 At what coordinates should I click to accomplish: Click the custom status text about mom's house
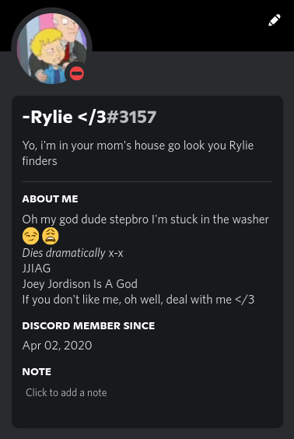(x=138, y=153)
